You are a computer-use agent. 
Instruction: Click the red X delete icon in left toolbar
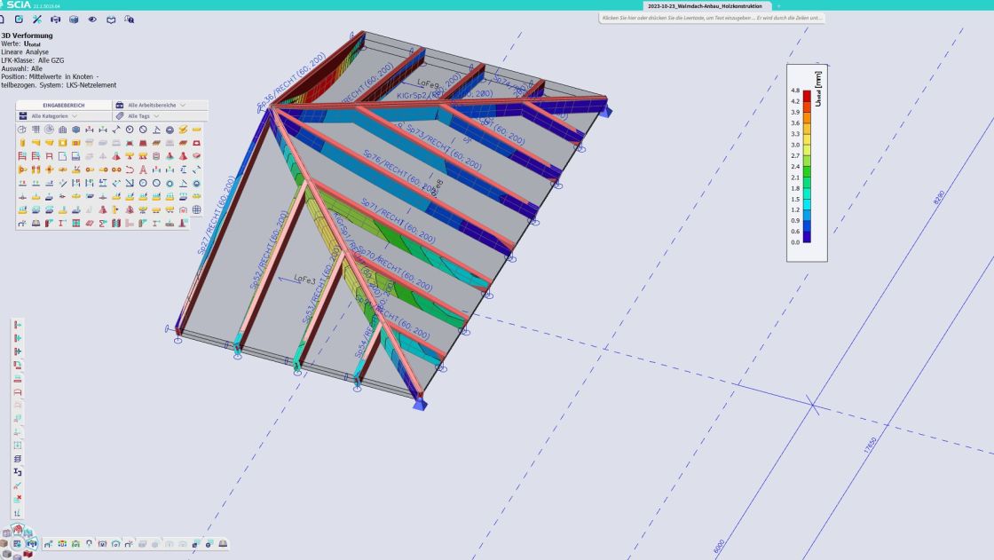pos(17,499)
